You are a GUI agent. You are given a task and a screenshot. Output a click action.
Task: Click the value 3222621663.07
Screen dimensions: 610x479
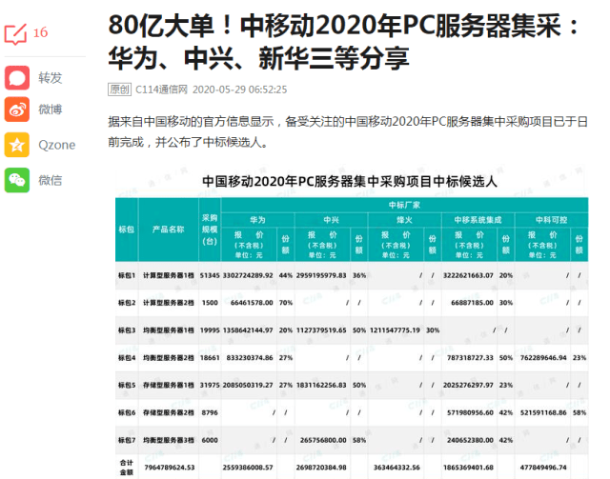[468, 275]
